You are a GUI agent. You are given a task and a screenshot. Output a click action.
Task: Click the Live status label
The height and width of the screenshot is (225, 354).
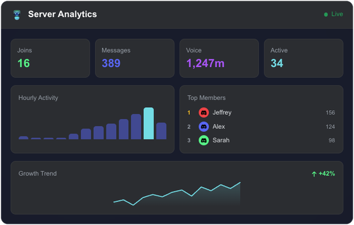pyautogui.click(x=337, y=14)
